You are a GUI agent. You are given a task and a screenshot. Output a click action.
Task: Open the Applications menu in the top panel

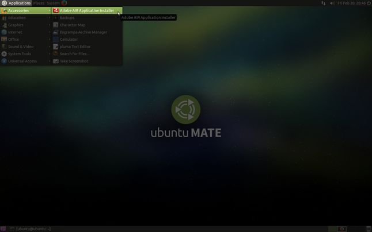click(x=16, y=3)
